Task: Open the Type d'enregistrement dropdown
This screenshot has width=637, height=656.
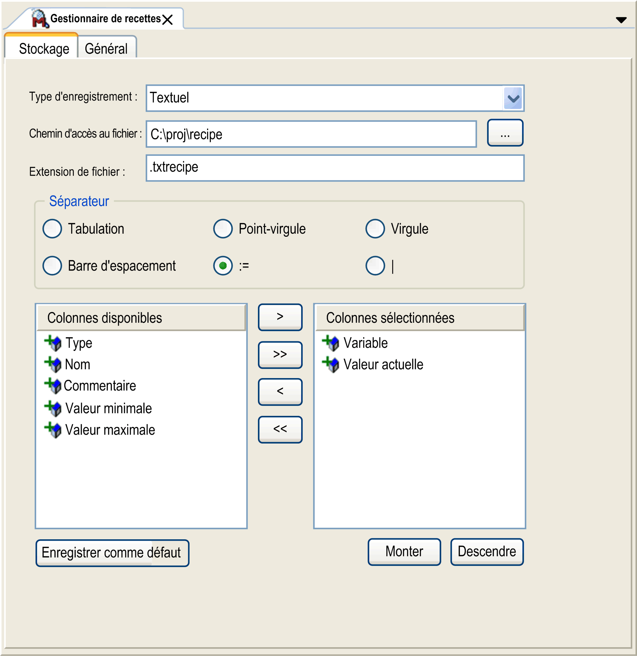Action: (513, 98)
